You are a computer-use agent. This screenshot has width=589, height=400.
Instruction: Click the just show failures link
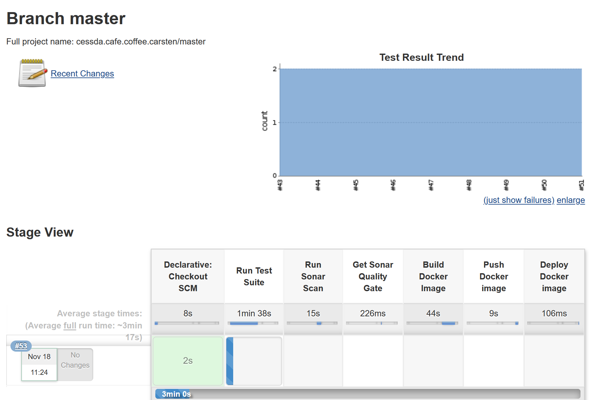click(x=518, y=200)
